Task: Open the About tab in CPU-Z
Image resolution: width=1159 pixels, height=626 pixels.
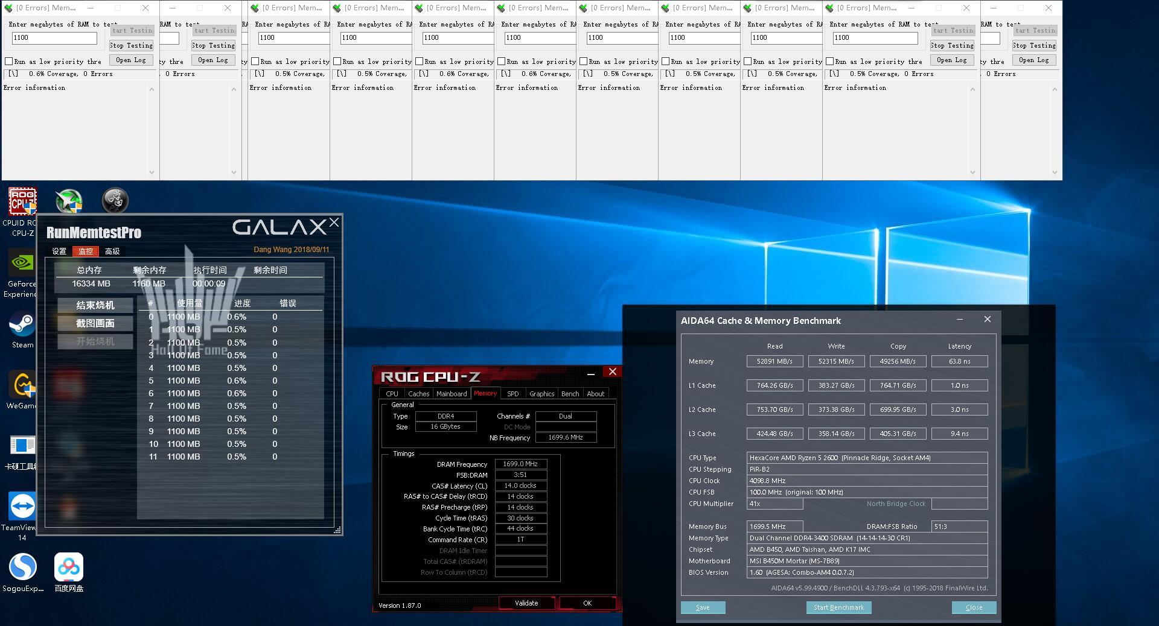Action: [x=595, y=394]
